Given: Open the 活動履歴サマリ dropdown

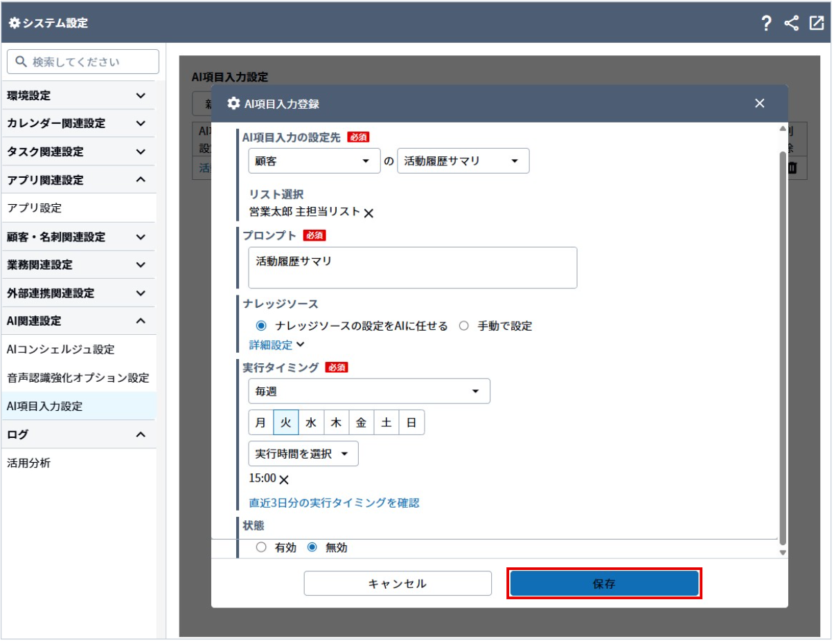Looking at the screenshot, I should 463,161.
